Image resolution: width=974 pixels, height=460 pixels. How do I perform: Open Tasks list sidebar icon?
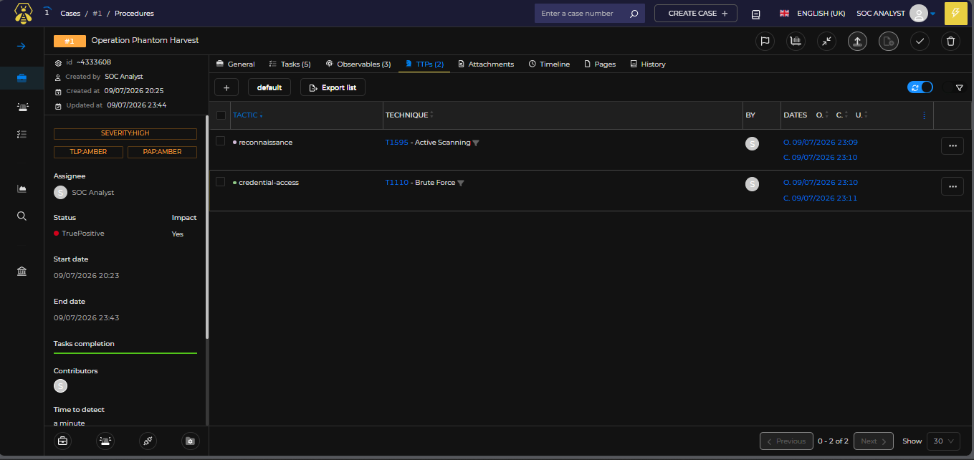(22, 134)
